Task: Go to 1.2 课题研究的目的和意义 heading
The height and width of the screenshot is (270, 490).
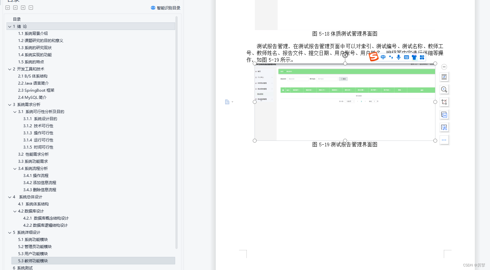Action: coord(41,41)
